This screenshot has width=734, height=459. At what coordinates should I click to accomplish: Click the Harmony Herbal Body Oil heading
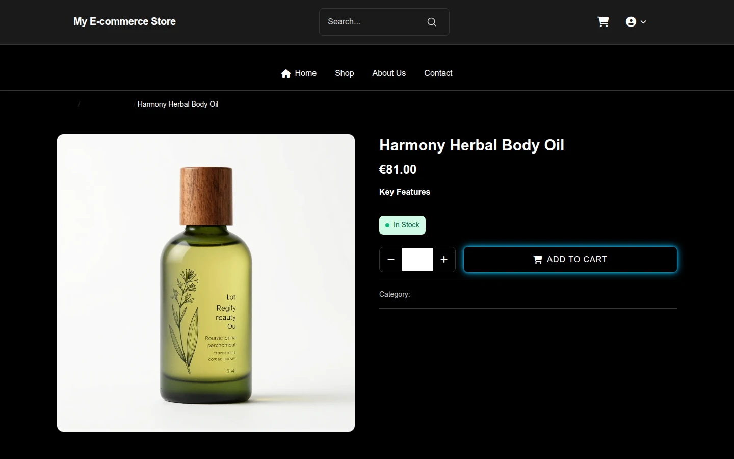pos(471,145)
